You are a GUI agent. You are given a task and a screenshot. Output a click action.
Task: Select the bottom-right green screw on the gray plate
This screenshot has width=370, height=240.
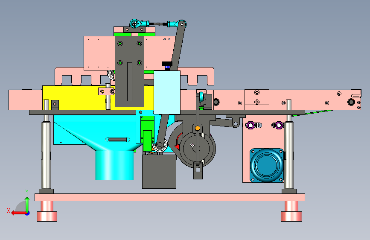[x=139, y=63]
